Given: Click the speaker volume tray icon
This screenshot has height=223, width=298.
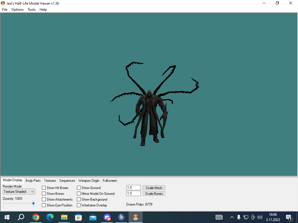Looking at the screenshot, I should coord(260,217).
